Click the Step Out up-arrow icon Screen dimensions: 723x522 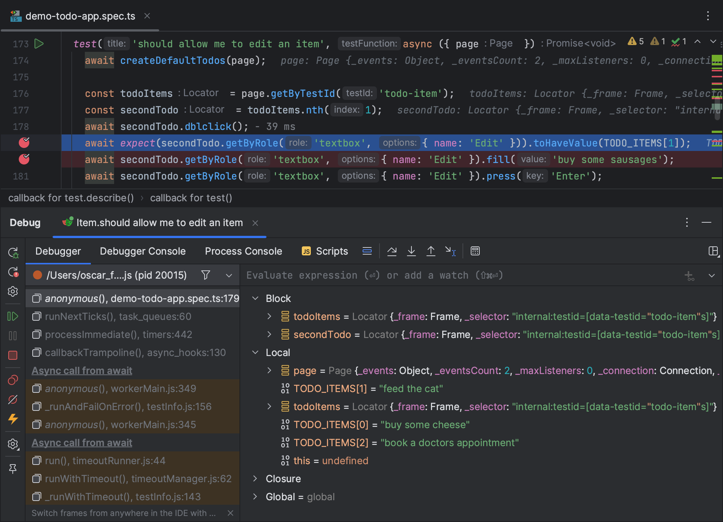pos(431,251)
